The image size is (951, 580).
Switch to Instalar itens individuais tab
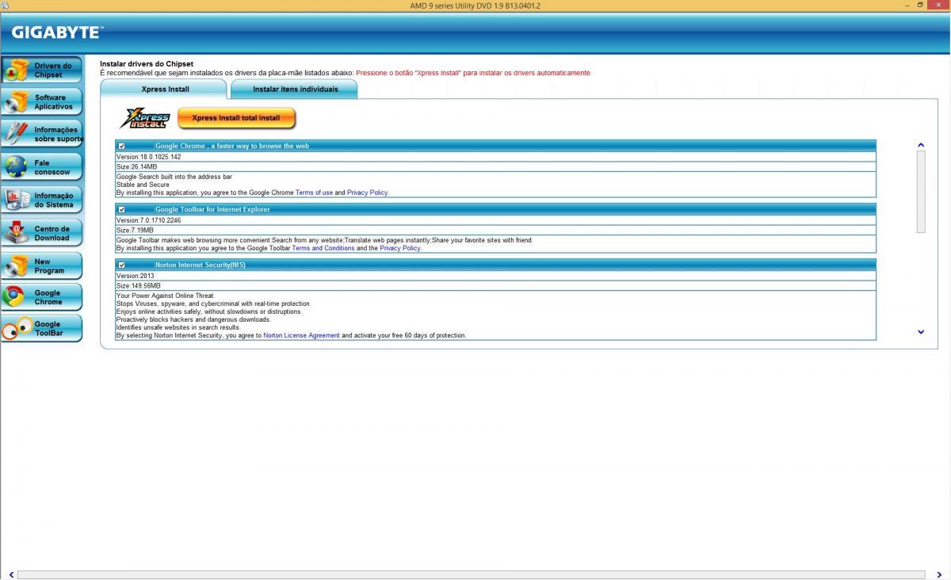[x=295, y=89]
